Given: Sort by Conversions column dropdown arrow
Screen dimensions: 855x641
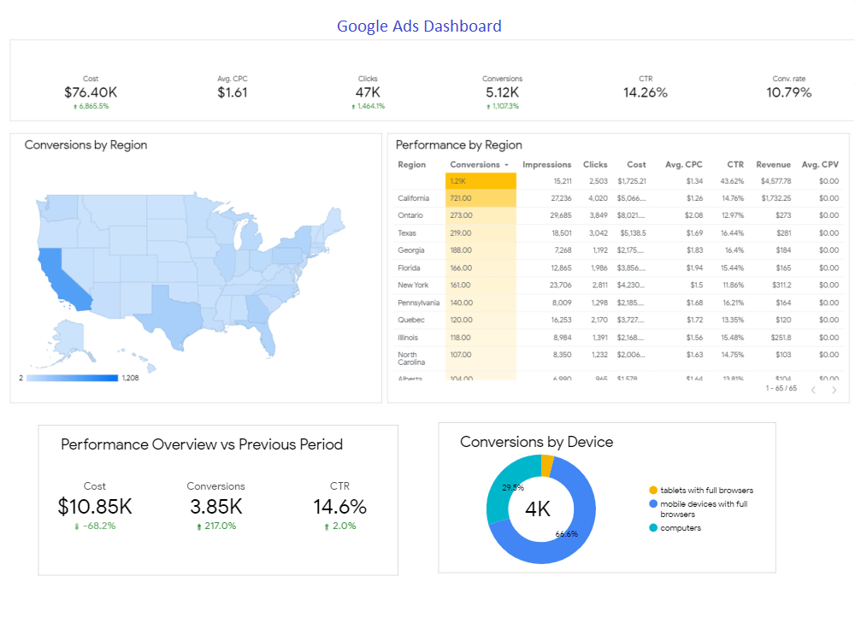Looking at the screenshot, I should coord(506,165).
